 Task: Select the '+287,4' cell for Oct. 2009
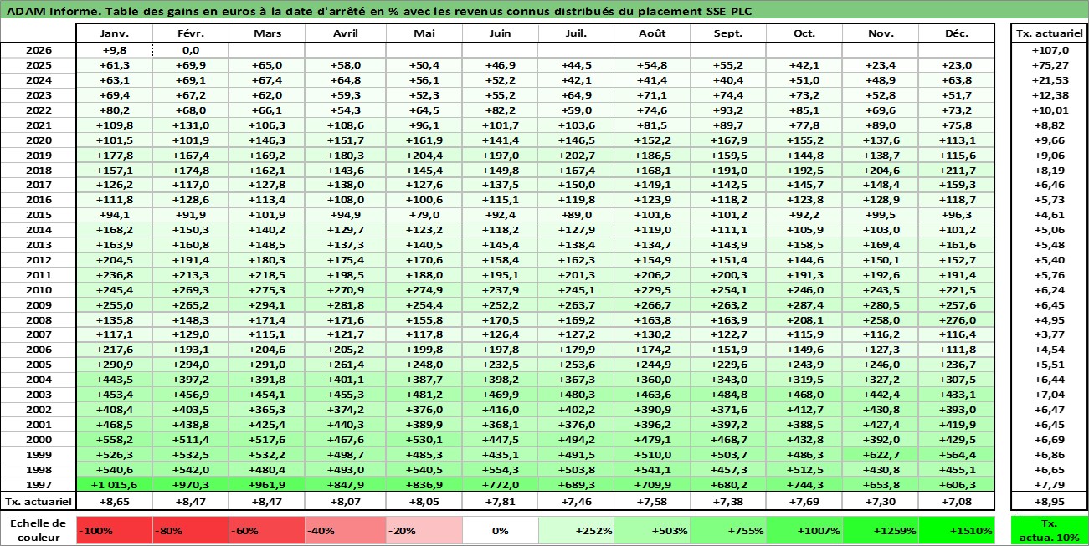click(x=804, y=304)
